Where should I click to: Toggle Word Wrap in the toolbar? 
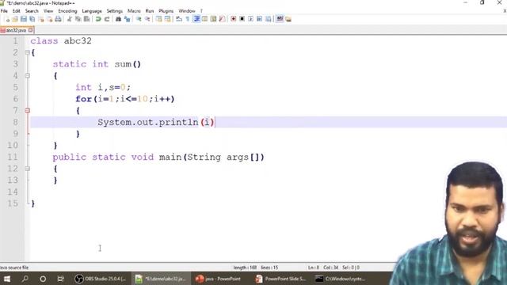(x=179, y=19)
